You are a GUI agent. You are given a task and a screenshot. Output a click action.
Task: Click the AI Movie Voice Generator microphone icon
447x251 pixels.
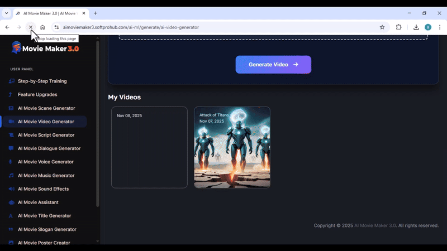tap(11, 162)
